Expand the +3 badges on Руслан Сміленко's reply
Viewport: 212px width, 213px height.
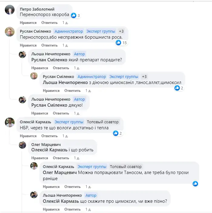point(144,77)
